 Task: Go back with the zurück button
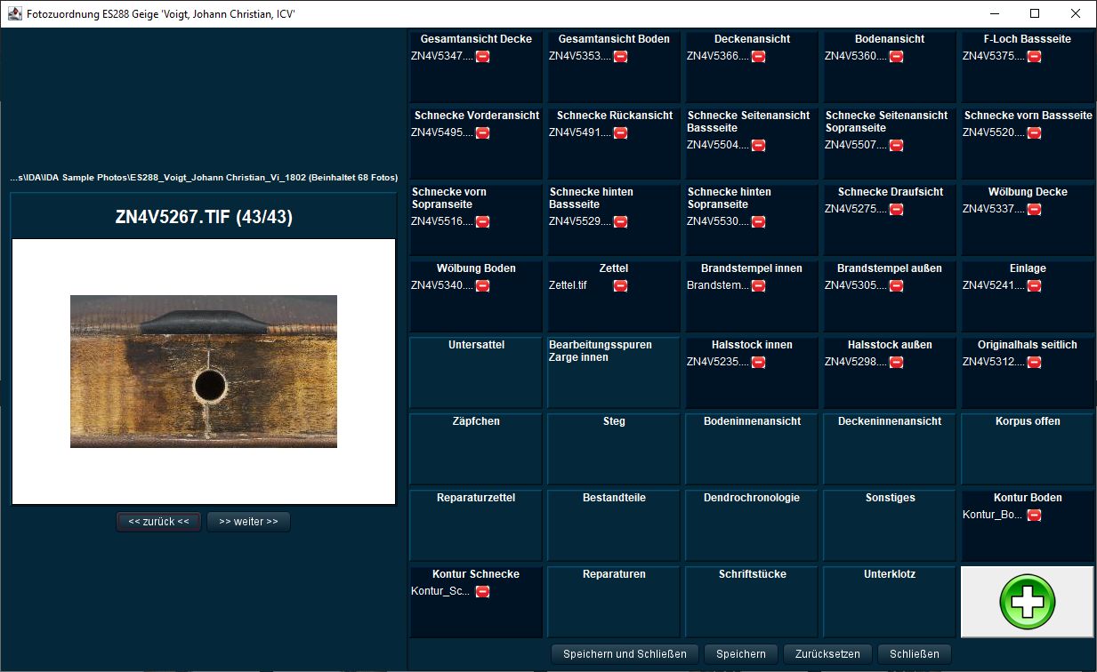(158, 522)
